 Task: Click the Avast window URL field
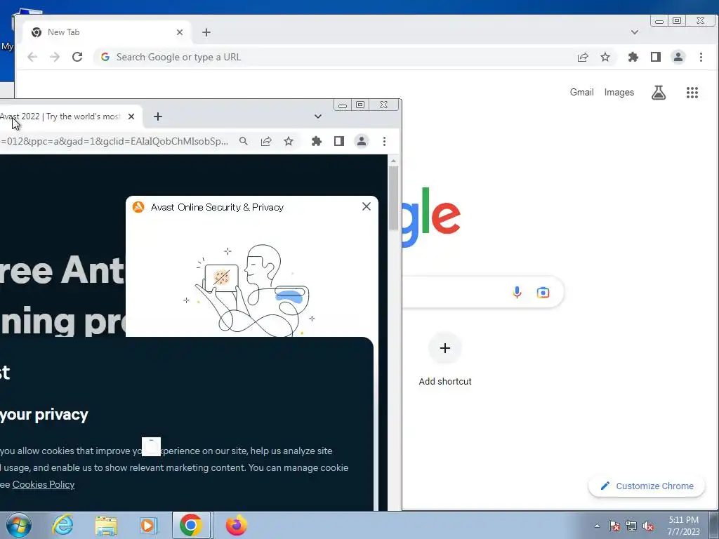[x=114, y=141]
